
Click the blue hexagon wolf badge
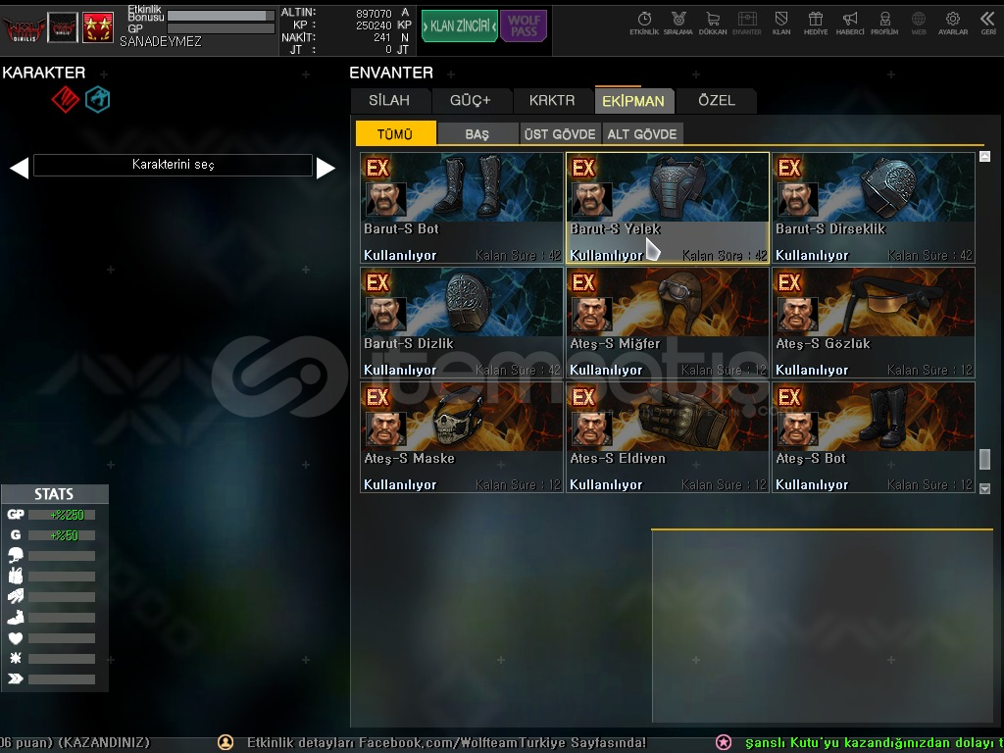point(98,100)
